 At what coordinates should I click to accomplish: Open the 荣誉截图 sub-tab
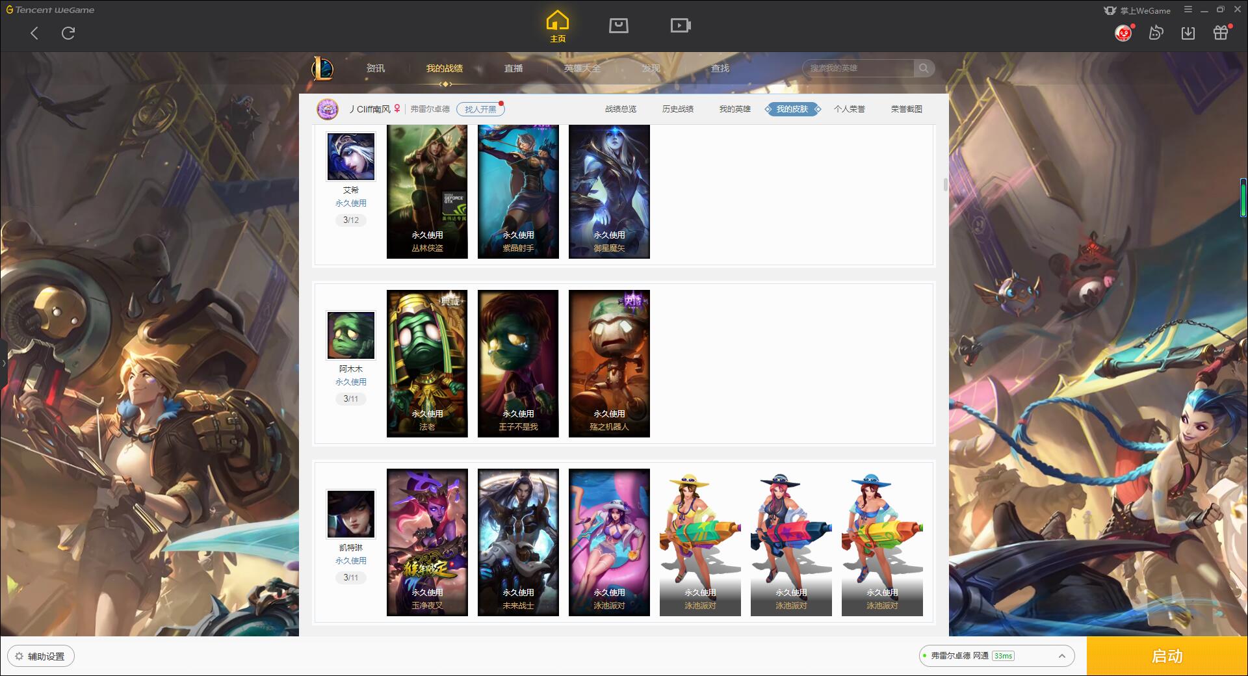[x=907, y=109]
